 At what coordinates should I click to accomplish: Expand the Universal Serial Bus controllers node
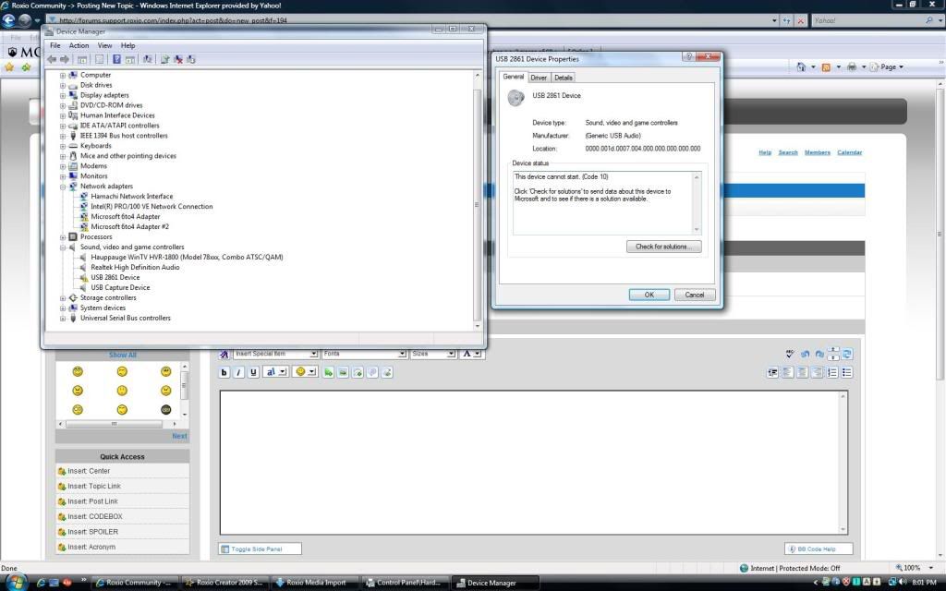pyautogui.click(x=63, y=319)
